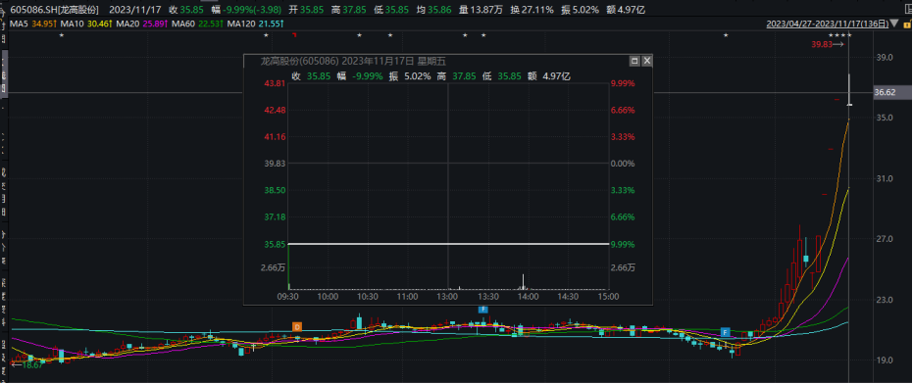Click the latest candlestick at 2023/11/17

pyautogui.click(x=849, y=90)
